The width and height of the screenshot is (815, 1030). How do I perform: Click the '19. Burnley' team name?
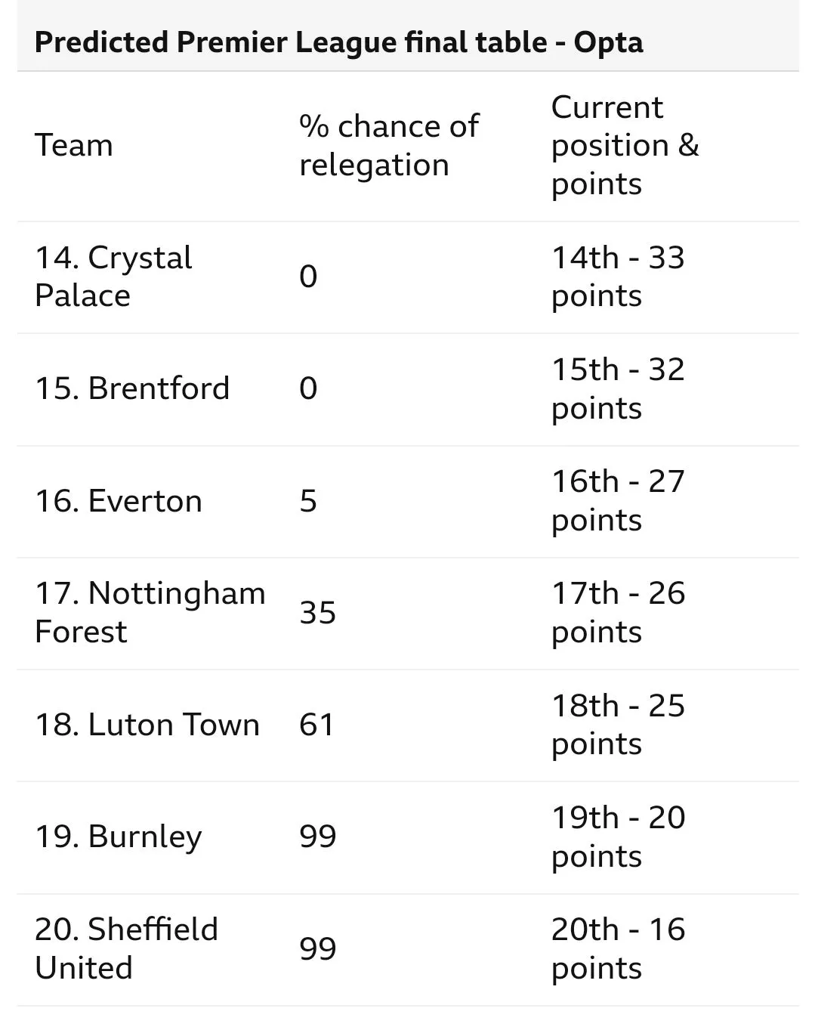point(119,837)
